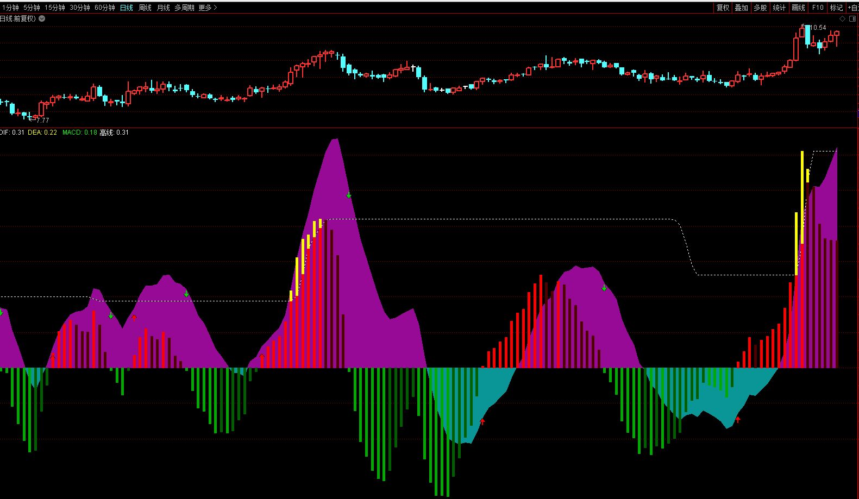Click the 标记 mark button
This screenshot has height=499, width=859.
click(x=836, y=8)
